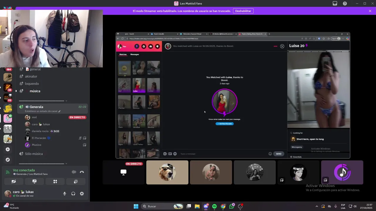Open the server with the 95 badge
The height and width of the screenshot is (211, 376).
click(x=8, y=98)
